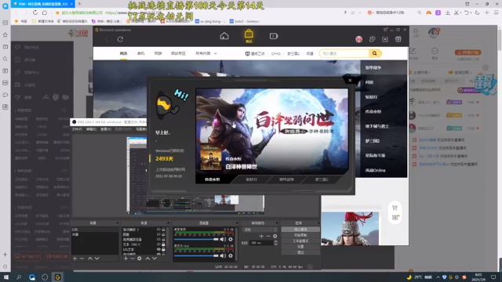Open the browser home button
This screenshot has height=282, width=502.
45,13
